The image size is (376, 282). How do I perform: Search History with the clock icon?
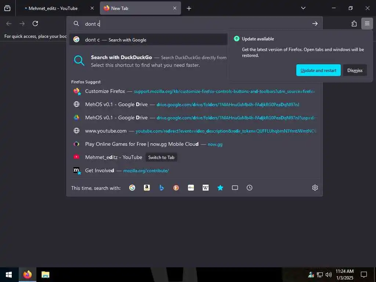[x=249, y=188]
